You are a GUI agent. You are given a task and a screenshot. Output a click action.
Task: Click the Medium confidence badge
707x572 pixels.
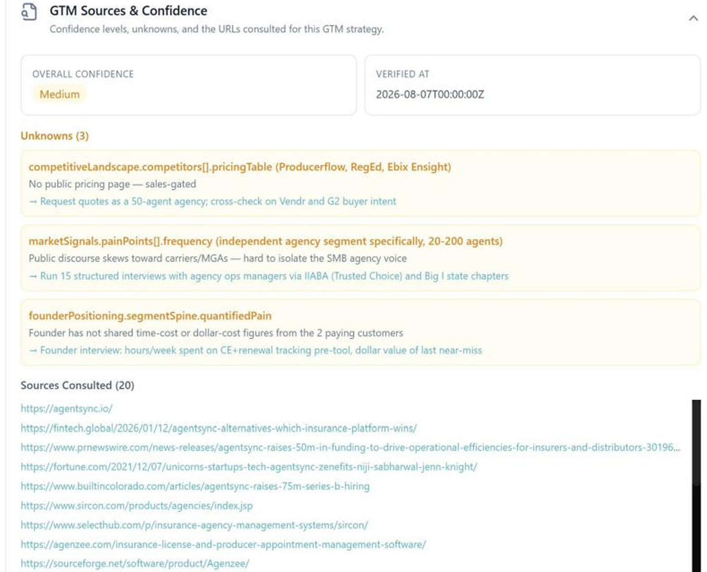pyautogui.click(x=60, y=94)
